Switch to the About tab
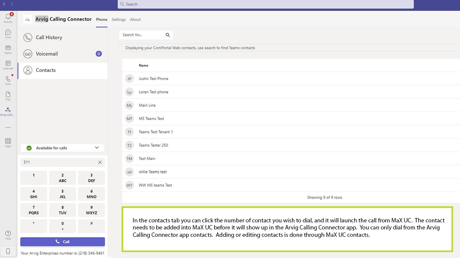The height and width of the screenshot is (258, 460). pos(135,19)
